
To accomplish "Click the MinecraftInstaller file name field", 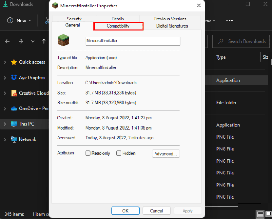I will coord(133,41).
